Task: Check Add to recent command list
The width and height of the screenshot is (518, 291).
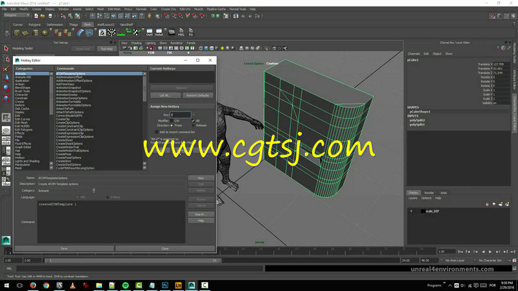Action: (157, 132)
